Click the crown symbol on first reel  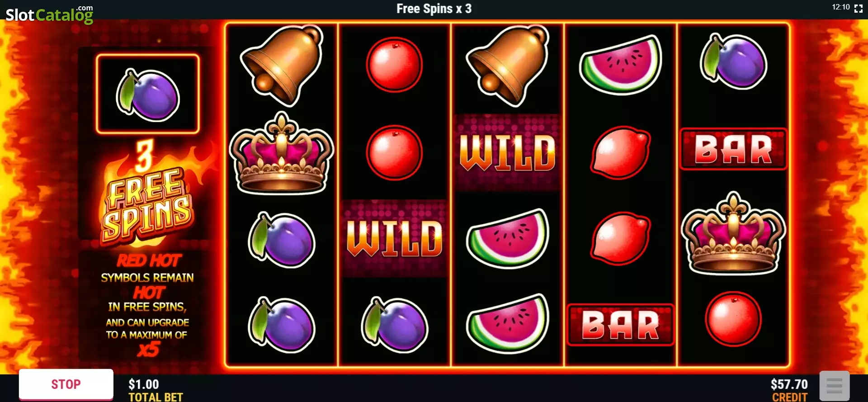(282, 153)
